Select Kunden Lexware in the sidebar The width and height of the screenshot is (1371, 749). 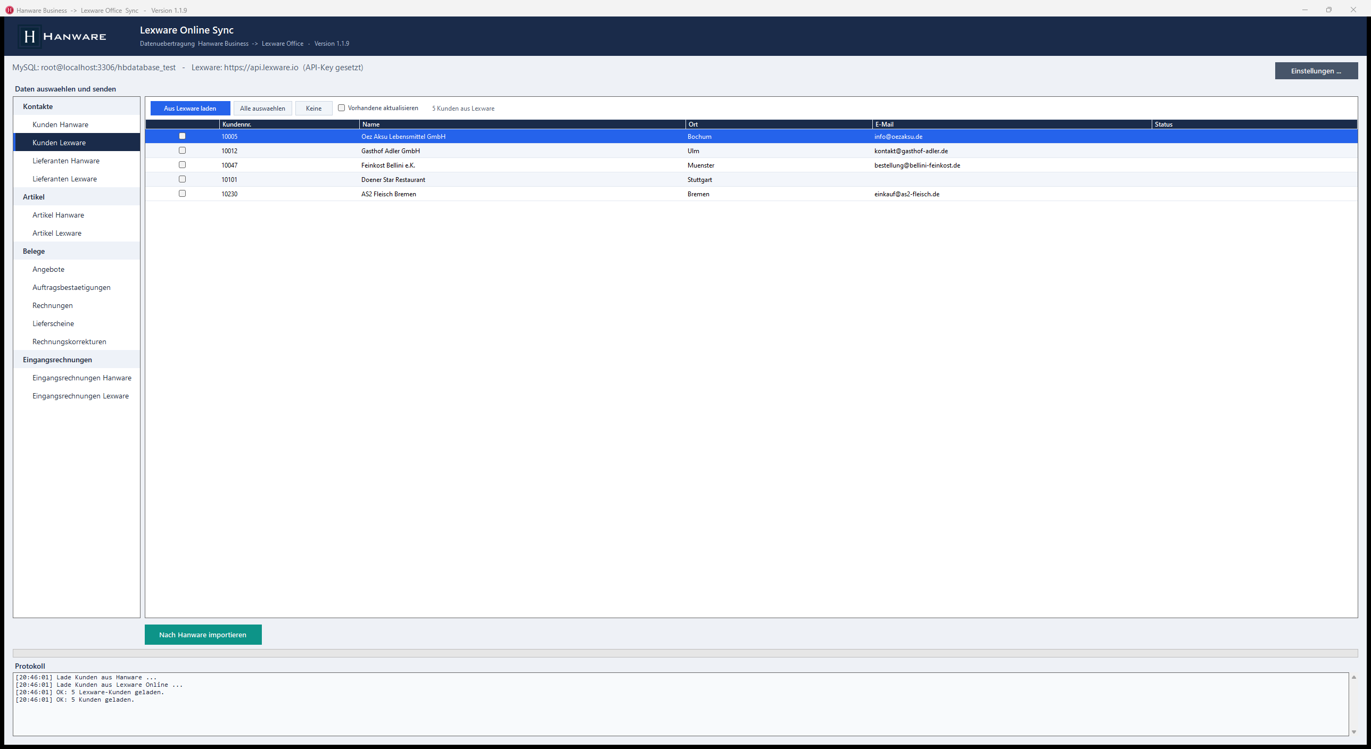(77, 143)
